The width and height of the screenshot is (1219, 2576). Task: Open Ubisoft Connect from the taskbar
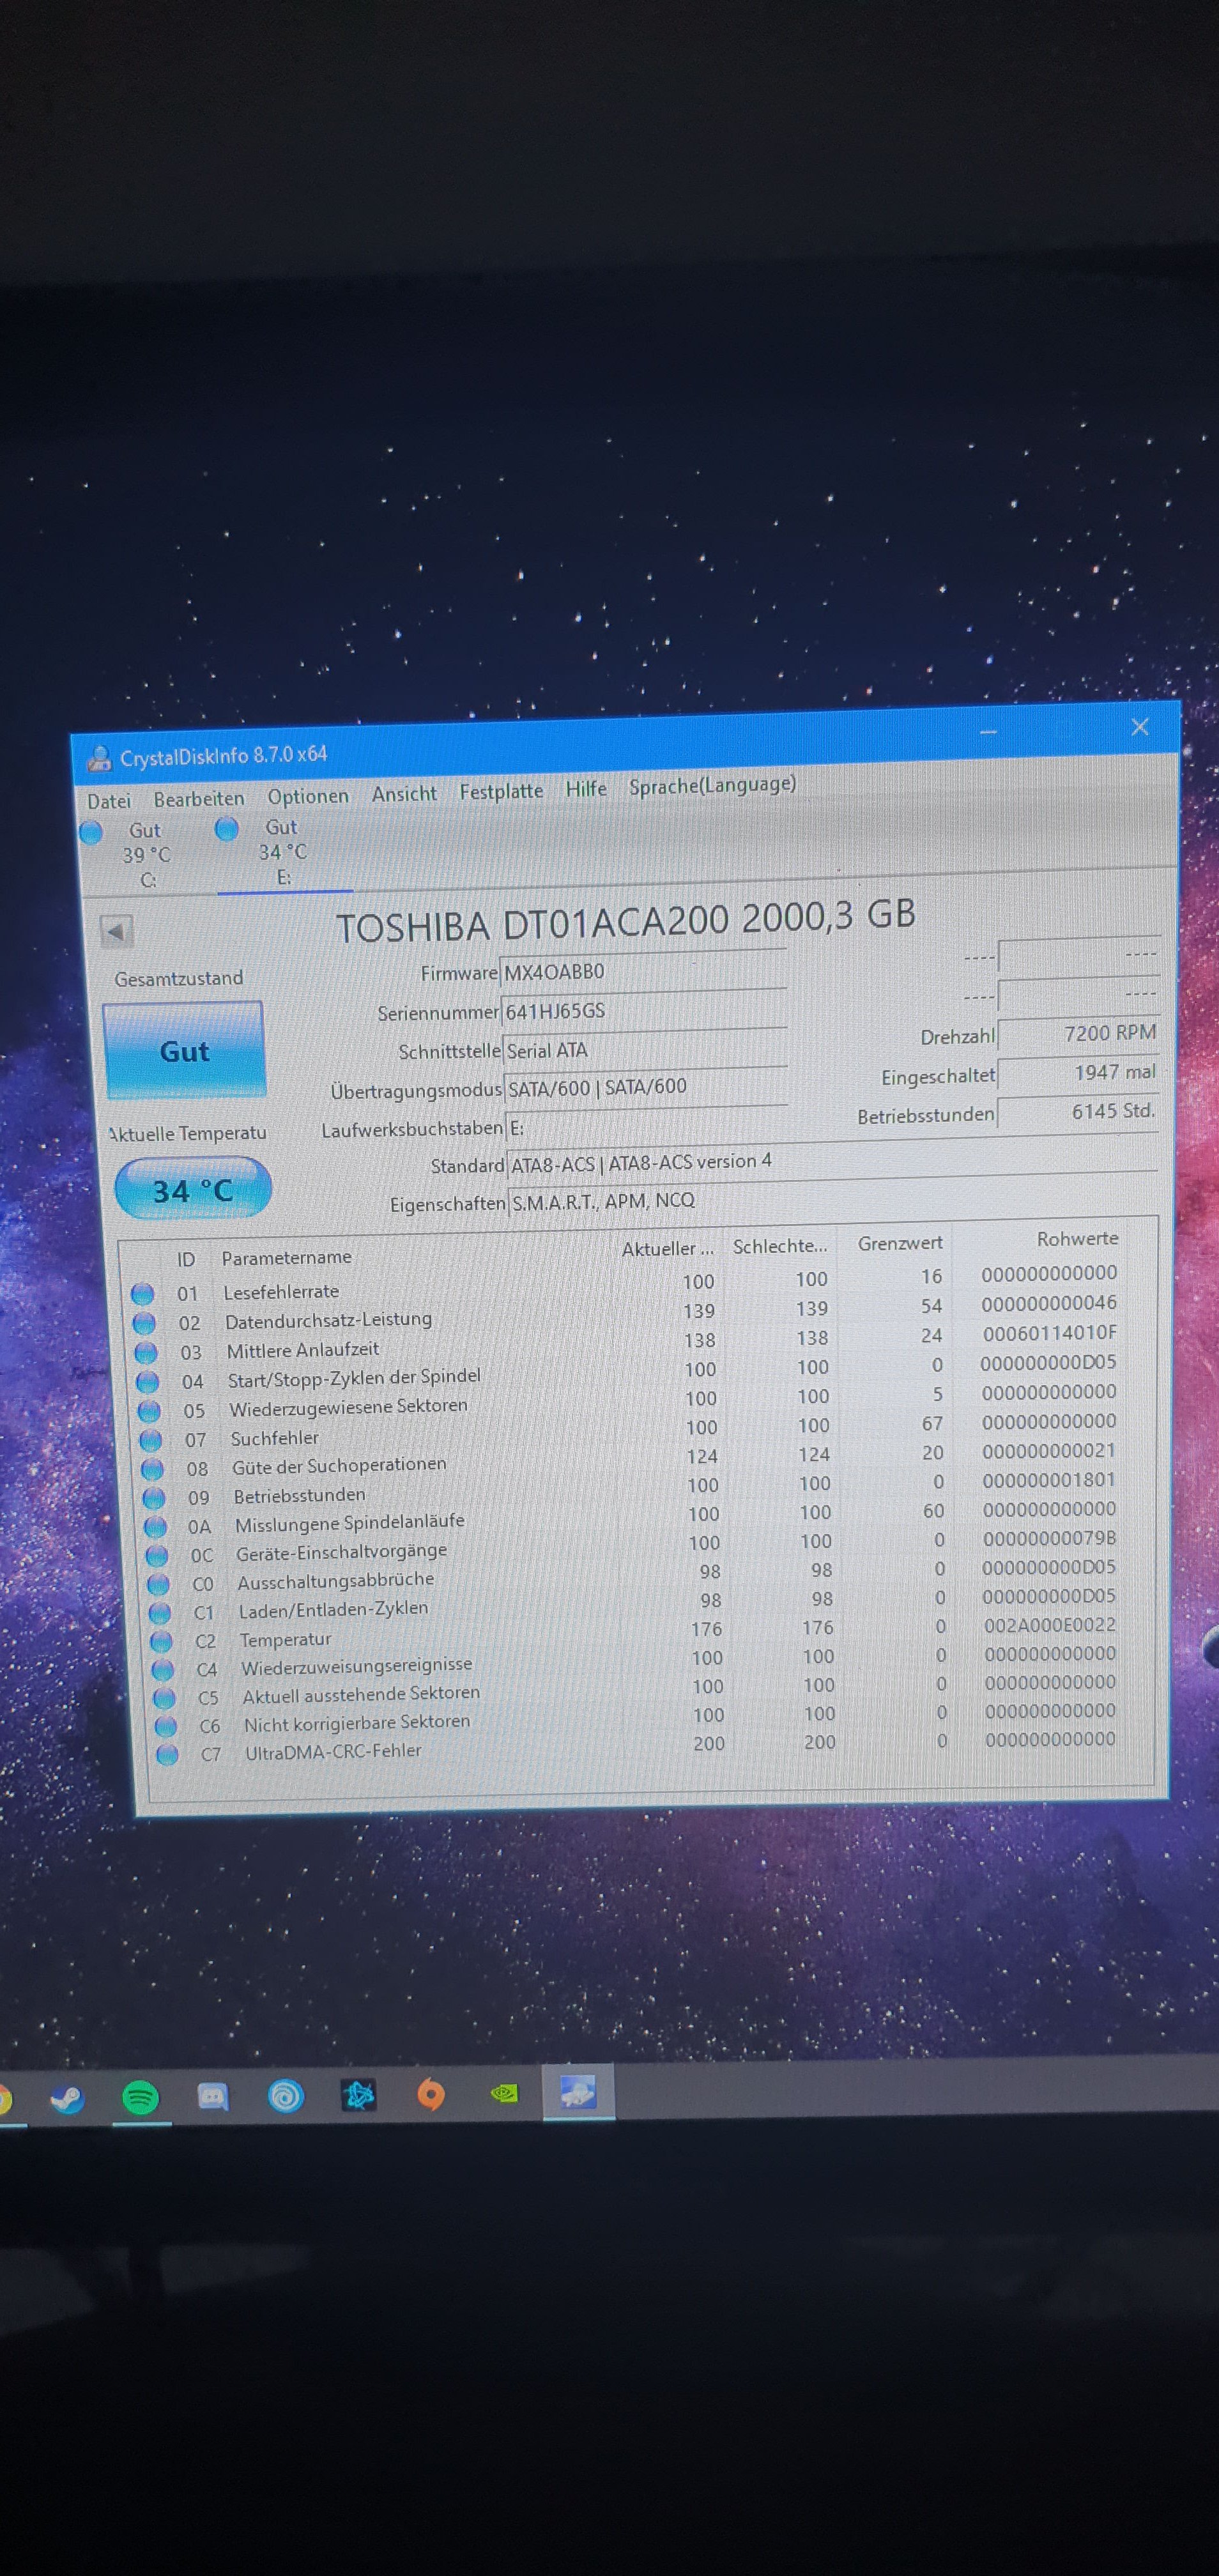coord(285,2096)
